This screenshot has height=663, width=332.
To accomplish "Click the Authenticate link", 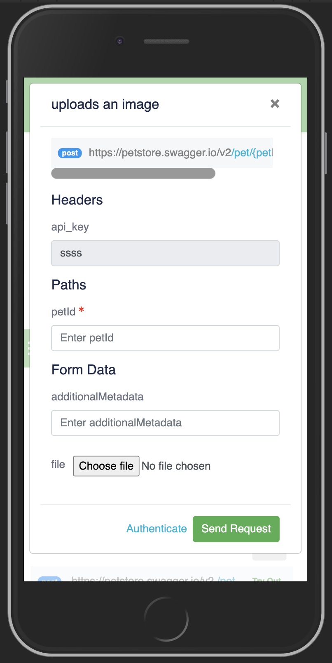I will tap(157, 529).
